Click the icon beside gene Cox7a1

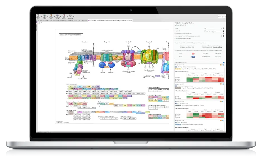tap(176, 116)
